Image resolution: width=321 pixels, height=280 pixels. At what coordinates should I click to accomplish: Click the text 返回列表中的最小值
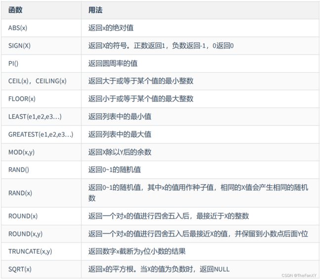tap(120, 117)
